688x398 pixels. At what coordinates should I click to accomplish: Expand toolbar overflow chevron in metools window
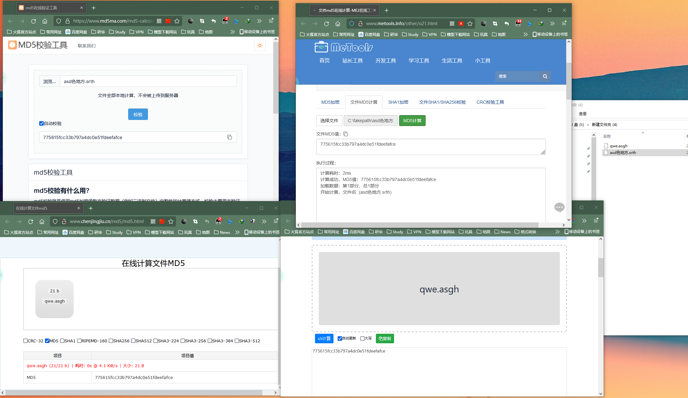[552, 24]
